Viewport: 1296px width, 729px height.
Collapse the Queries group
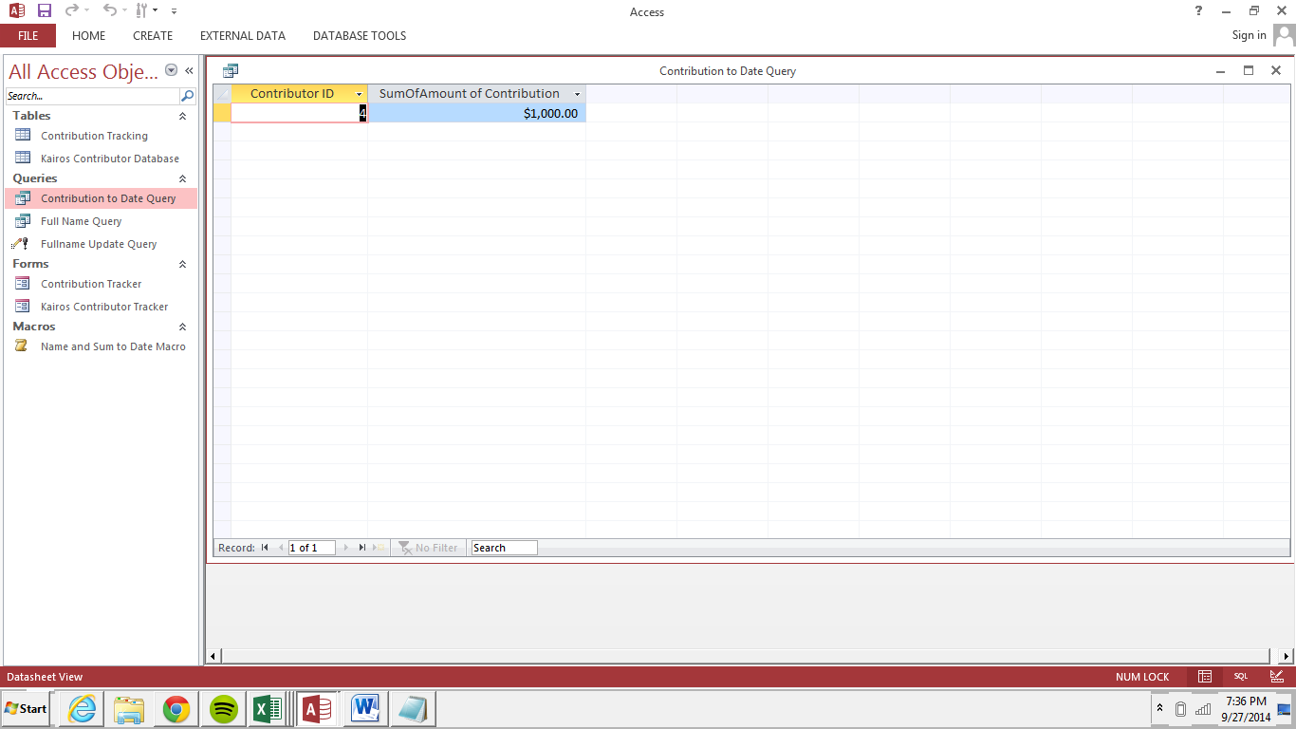[182, 178]
